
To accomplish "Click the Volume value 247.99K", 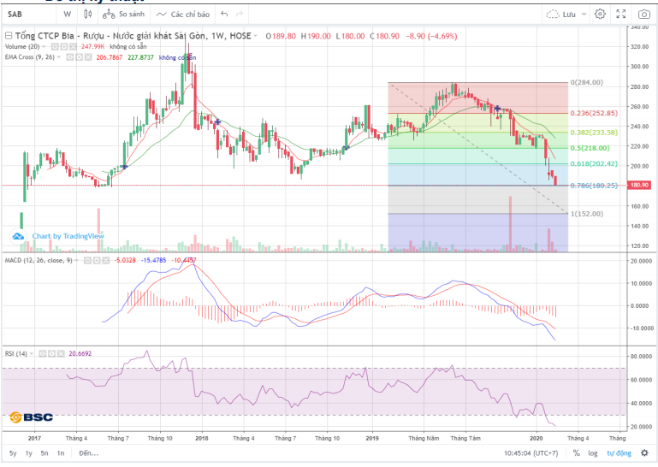I will (92, 46).
